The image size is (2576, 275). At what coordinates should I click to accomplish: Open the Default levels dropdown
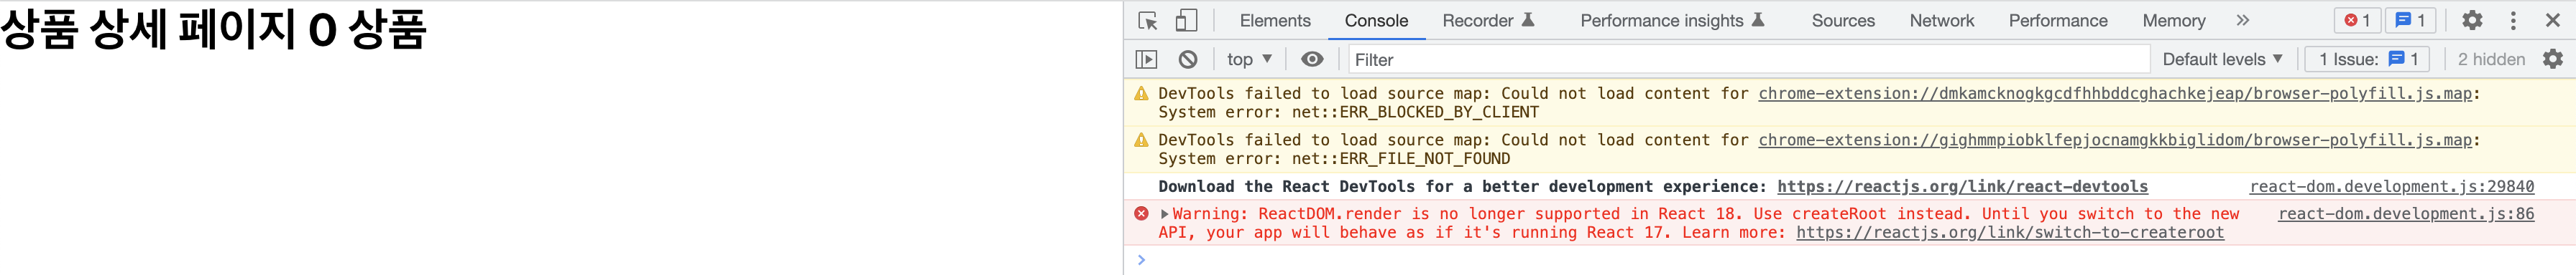tap(2222, 59)
